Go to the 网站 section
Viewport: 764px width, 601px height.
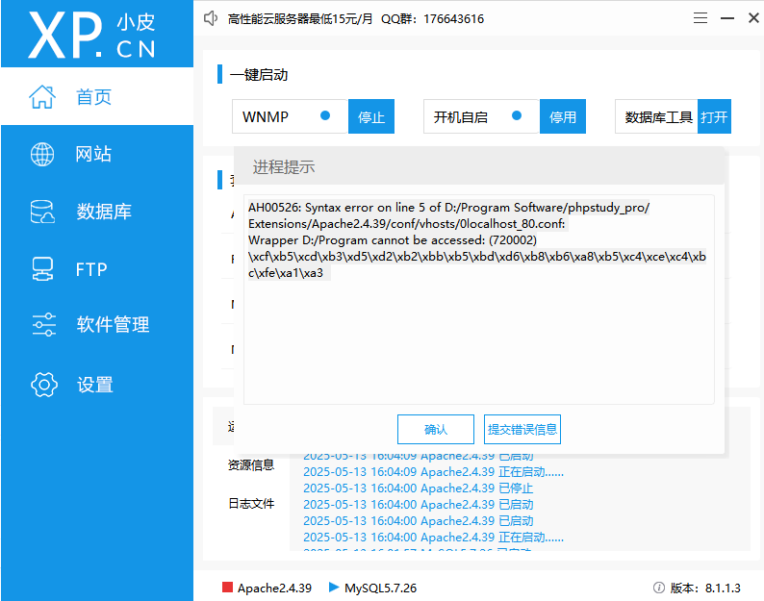[97, 154]
